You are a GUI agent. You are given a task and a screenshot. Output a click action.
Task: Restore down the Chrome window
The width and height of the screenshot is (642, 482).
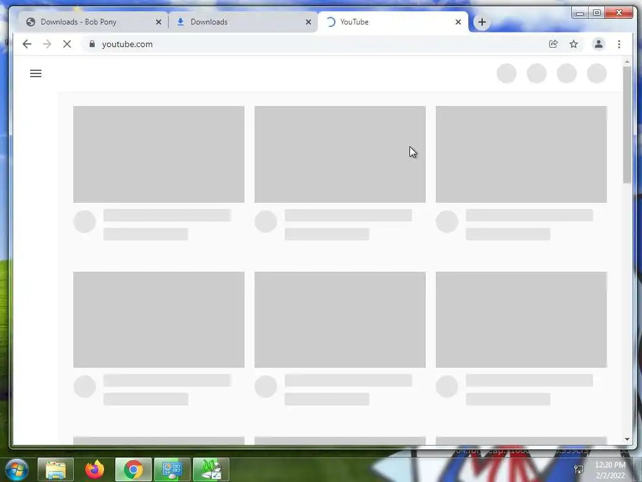[597, 13]
